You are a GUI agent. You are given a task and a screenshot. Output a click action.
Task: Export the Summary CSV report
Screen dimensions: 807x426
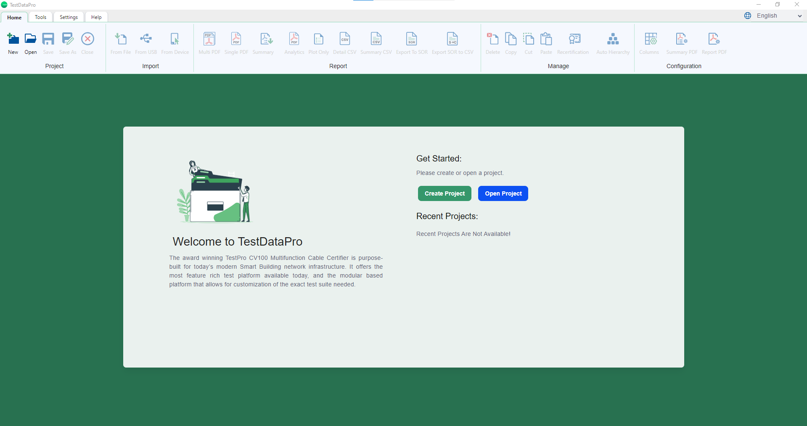pyautogui.click(x=376, y=39)
